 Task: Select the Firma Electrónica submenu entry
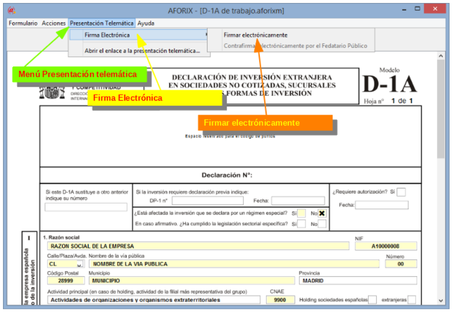point(138,35)
